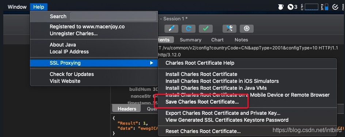345x137 pixels.
Task: Click the Help menu Search field
Action: click(x=113, y=16)
